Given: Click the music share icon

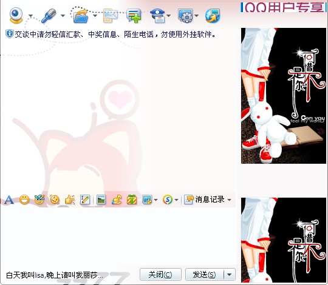Looking at the screenshot, I should coord(117,200).
